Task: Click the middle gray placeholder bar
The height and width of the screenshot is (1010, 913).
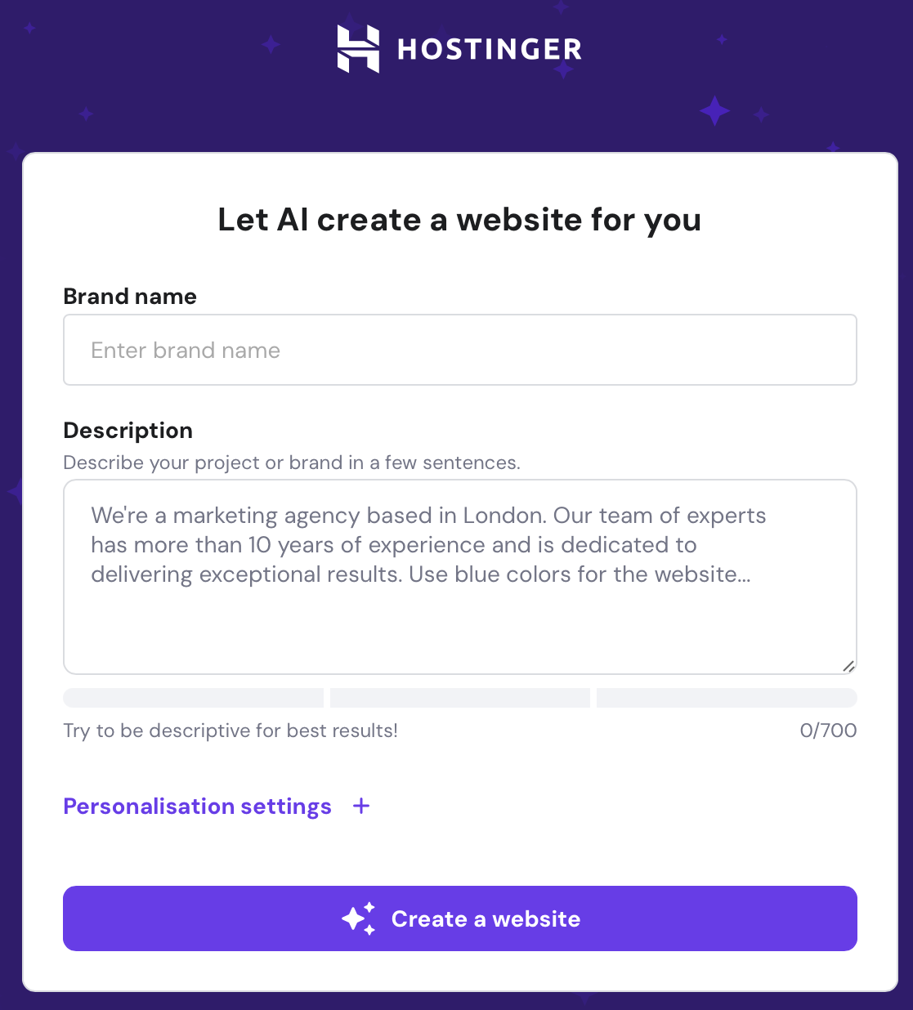Action: pyautogui.click(x=459, y=697)
